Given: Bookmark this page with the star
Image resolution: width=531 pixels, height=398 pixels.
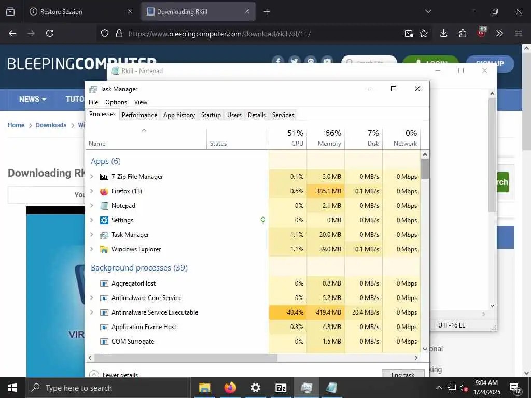Looking at the screenshot, I should coord(424,33).
